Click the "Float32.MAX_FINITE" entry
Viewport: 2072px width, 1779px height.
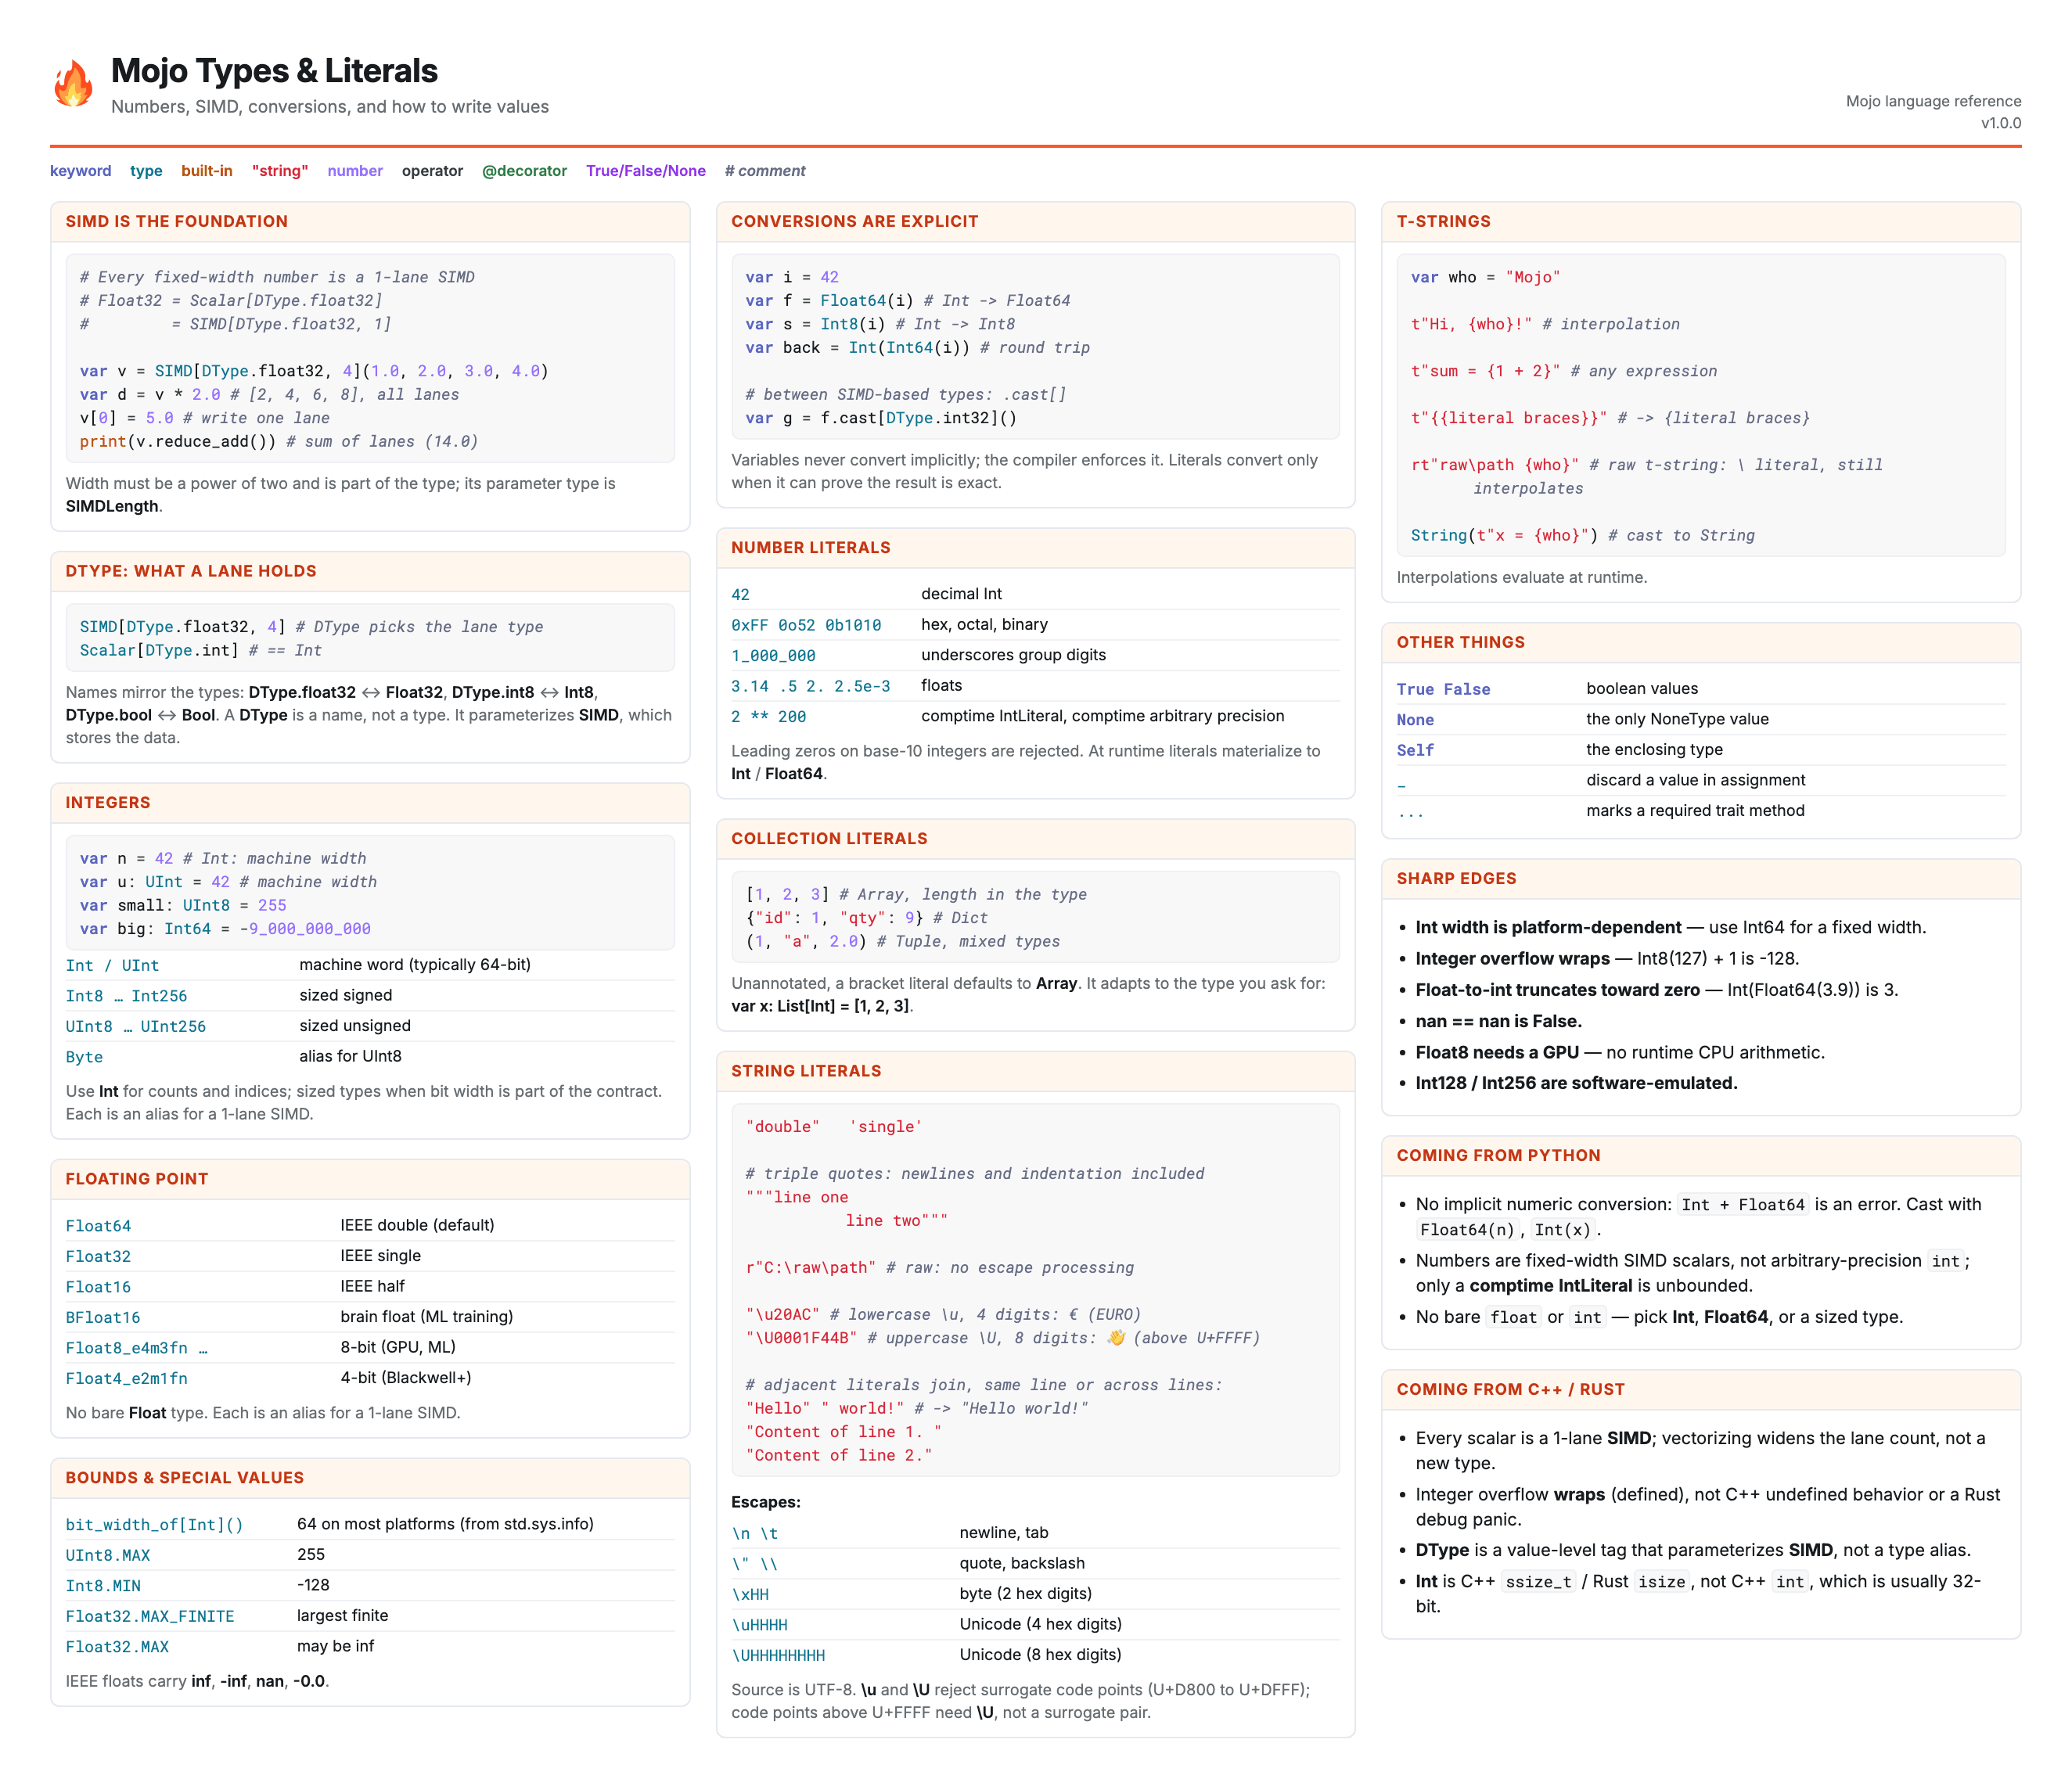[x=150, y=1617]
